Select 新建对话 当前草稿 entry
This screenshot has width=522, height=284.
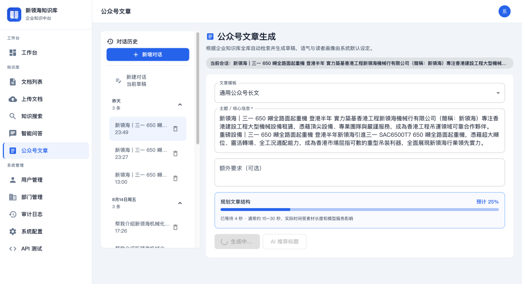point(148,81)
